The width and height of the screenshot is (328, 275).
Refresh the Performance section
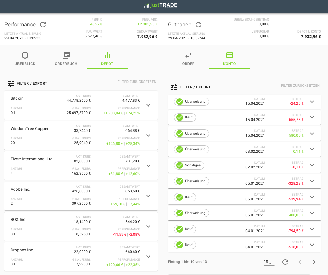click(x=43, y=25)
